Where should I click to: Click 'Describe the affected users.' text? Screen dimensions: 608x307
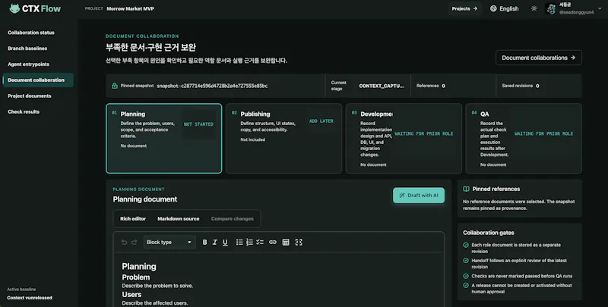click(155, 302)
